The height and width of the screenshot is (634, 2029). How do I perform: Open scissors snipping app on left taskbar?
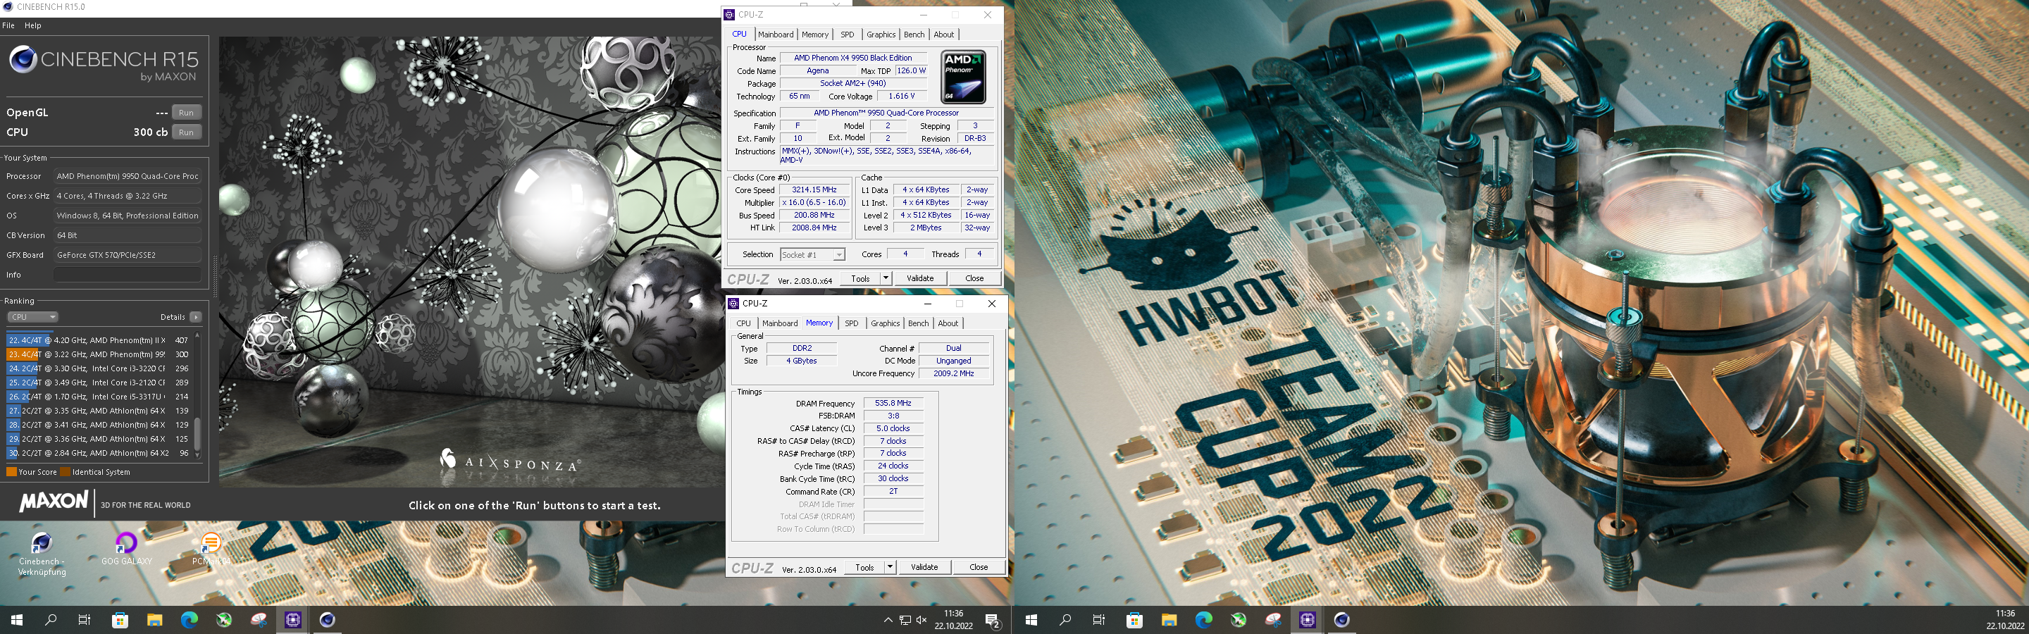pos(259,620)
